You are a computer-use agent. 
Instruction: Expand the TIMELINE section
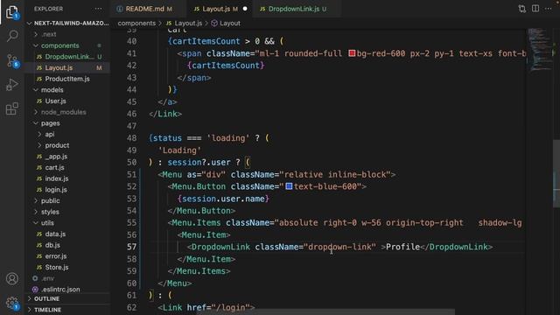point(67,310)
